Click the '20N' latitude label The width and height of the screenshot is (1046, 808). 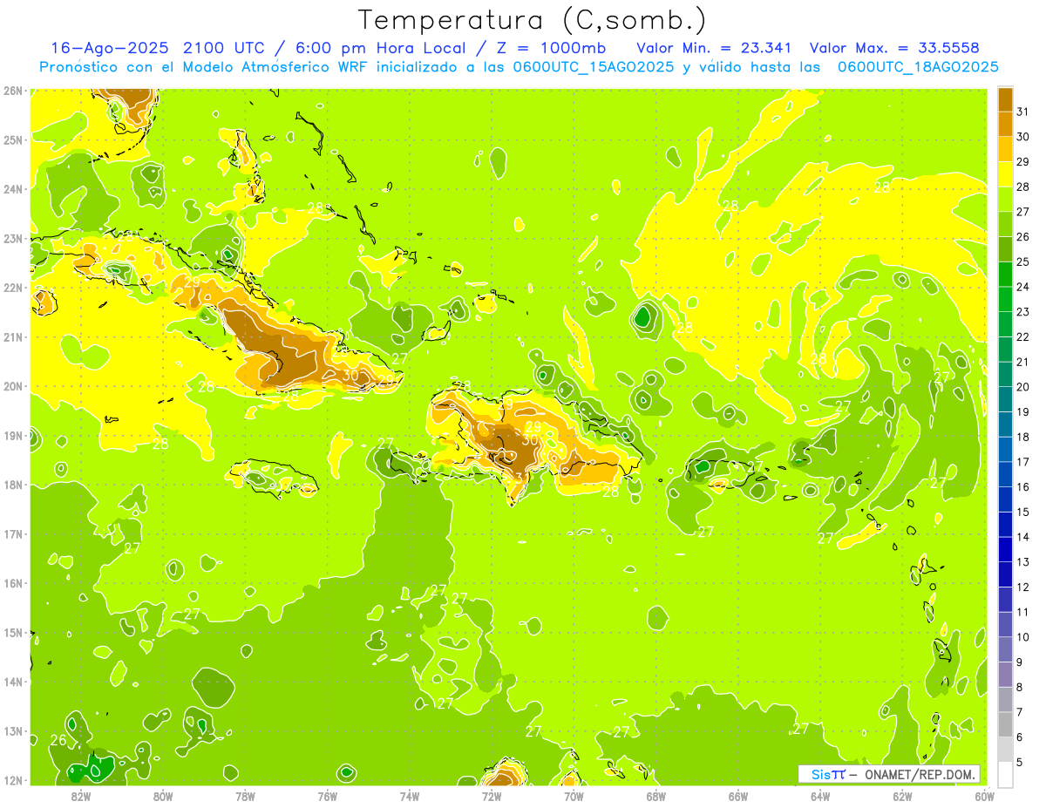[x=13, y=386]
